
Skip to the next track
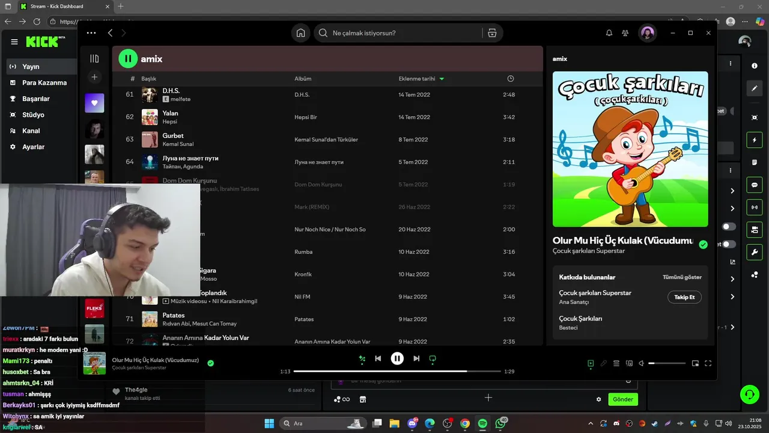[416, 358]
